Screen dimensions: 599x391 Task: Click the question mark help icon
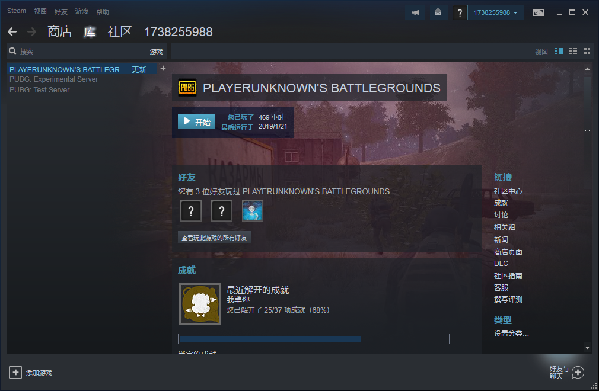click(x=460, y=12)
